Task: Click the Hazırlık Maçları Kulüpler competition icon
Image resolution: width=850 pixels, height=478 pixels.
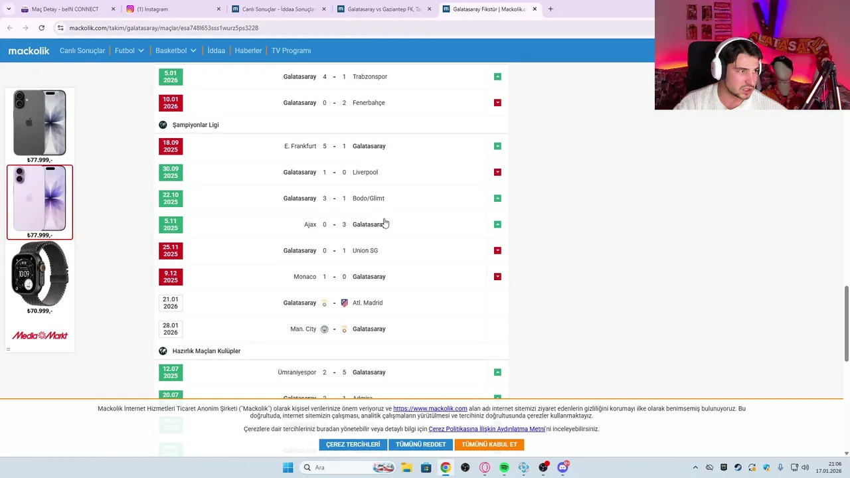Action: pyautogui.click(x=163, y=351)
